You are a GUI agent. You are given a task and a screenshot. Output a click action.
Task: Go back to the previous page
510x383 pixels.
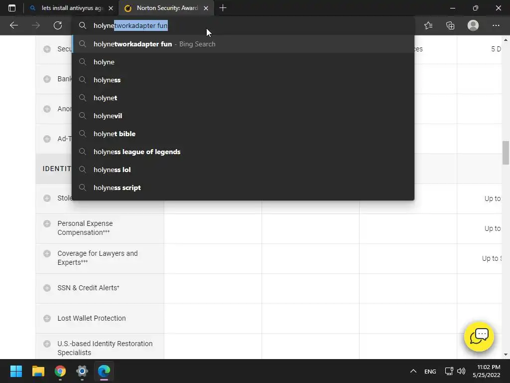(x=14, y=25)
